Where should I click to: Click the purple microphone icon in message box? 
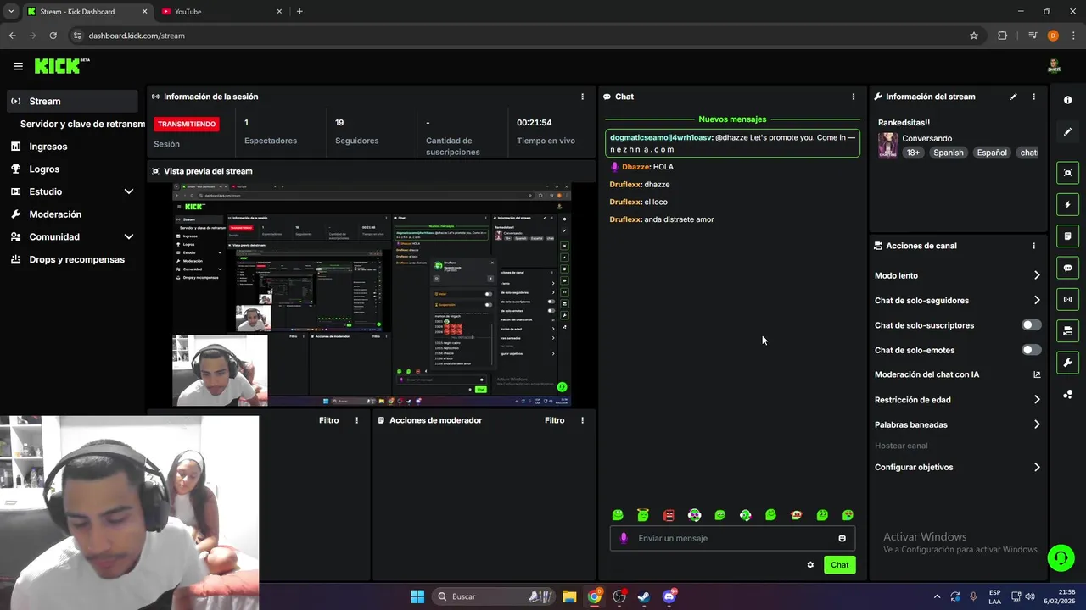(x=624, y=538)
